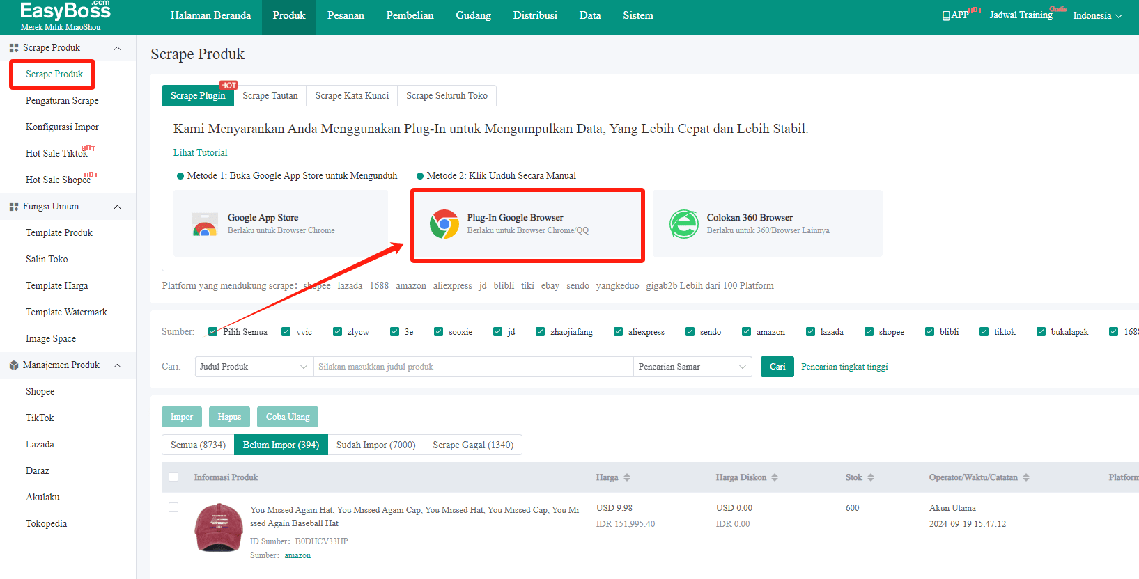
Task: Open Tokopedia under Manajemen Produk
Action: [47, 524]
